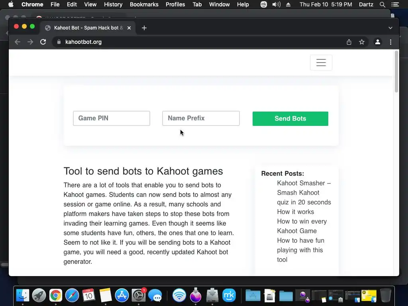Click the browser back arrow
This screenshot has width=408, height=306.
18,42
